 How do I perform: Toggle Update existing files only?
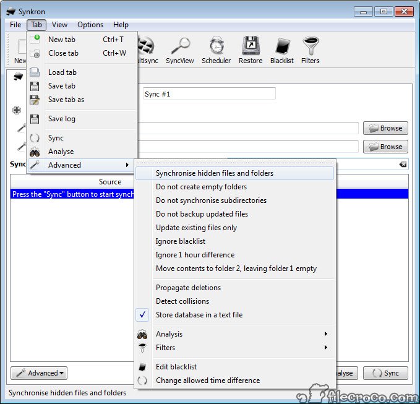[x=234, y=228]
